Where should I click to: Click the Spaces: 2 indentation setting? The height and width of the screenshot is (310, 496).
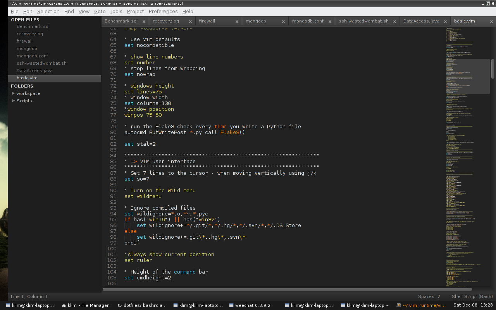click(x=429, y=296)
